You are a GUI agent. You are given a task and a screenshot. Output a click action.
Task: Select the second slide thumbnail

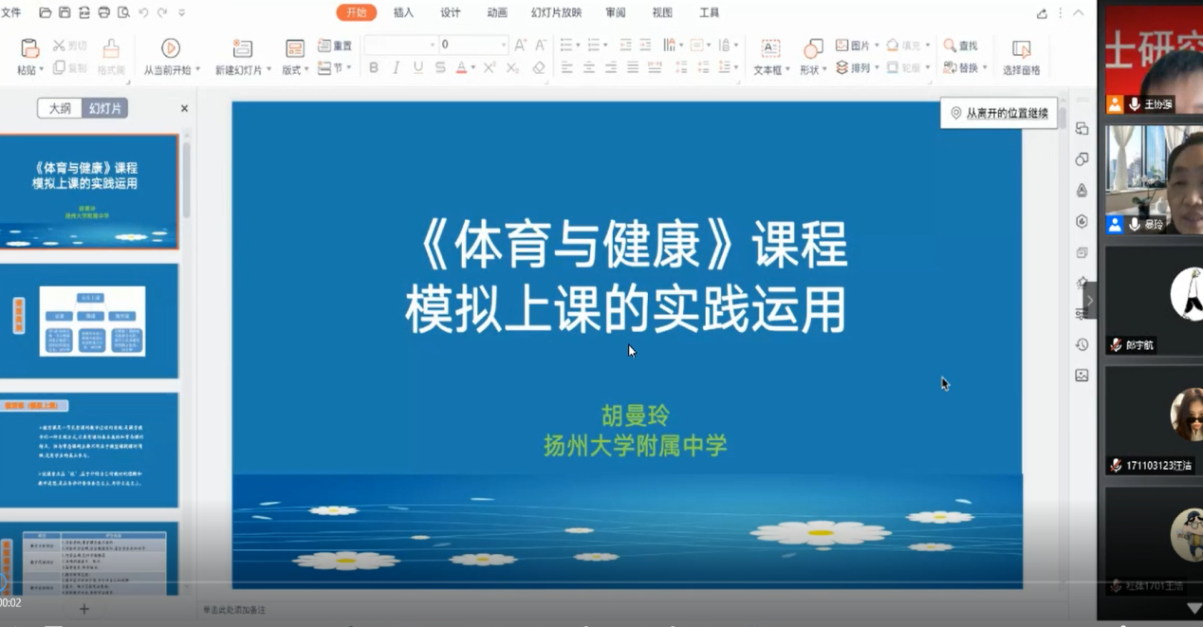pos(90,321)
